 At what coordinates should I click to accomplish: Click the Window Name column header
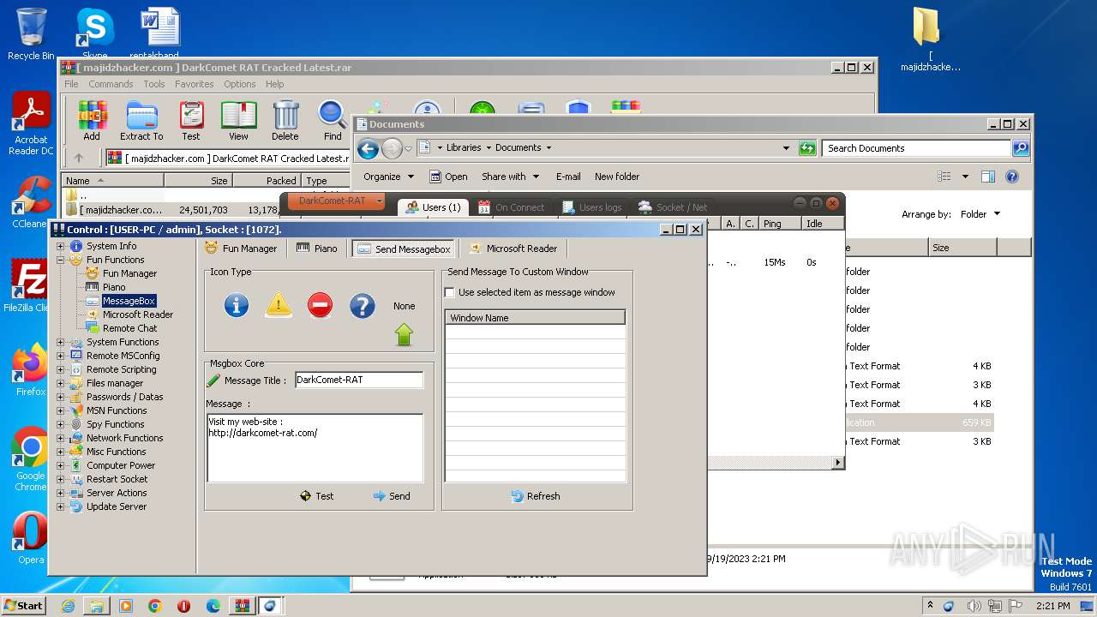[x=535, y=318]
